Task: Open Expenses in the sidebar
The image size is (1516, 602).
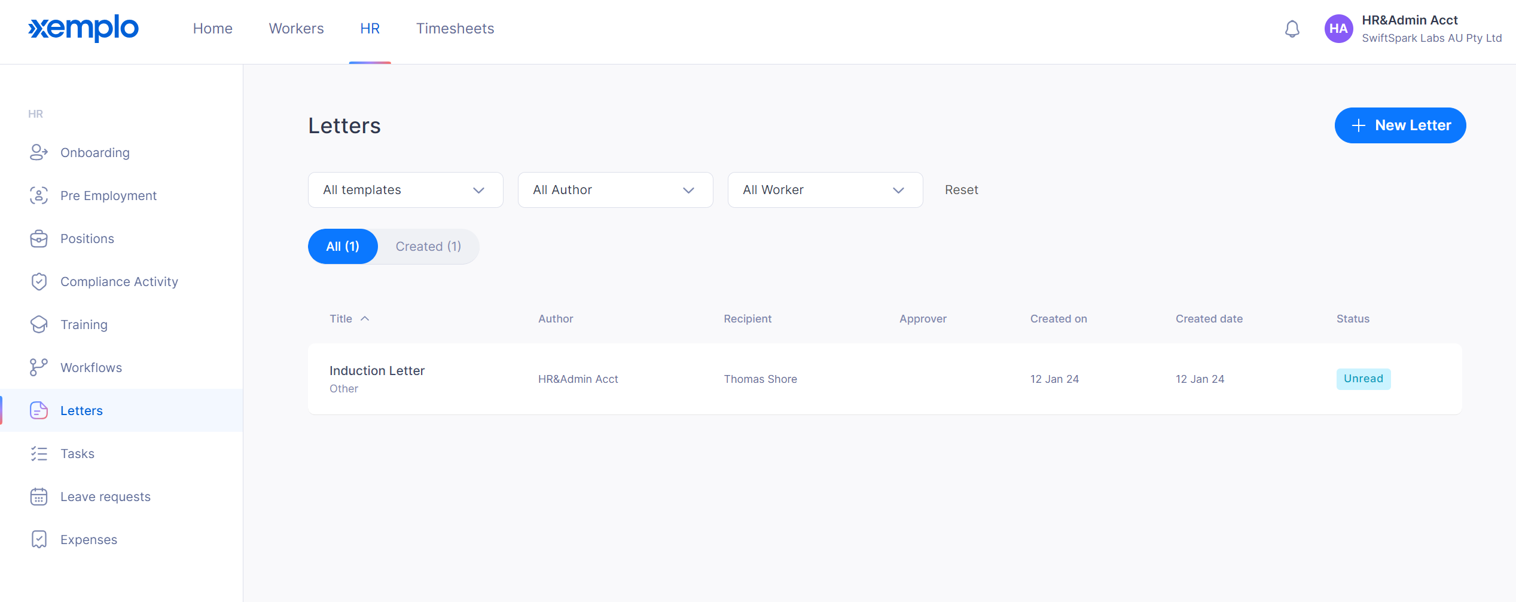Action: [121, 539]
